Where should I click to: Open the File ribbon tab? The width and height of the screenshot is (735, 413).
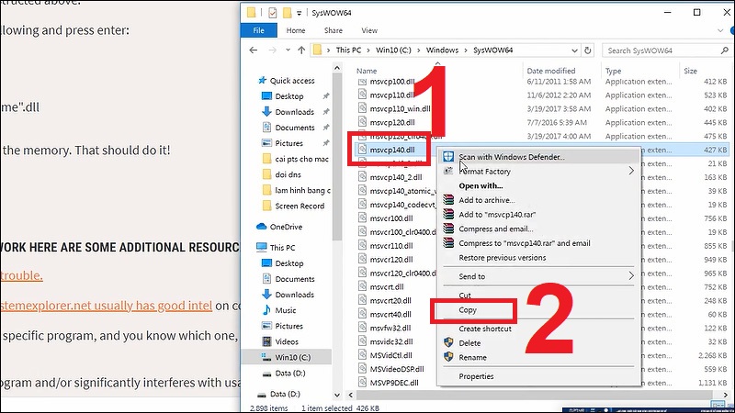(259, 30)
